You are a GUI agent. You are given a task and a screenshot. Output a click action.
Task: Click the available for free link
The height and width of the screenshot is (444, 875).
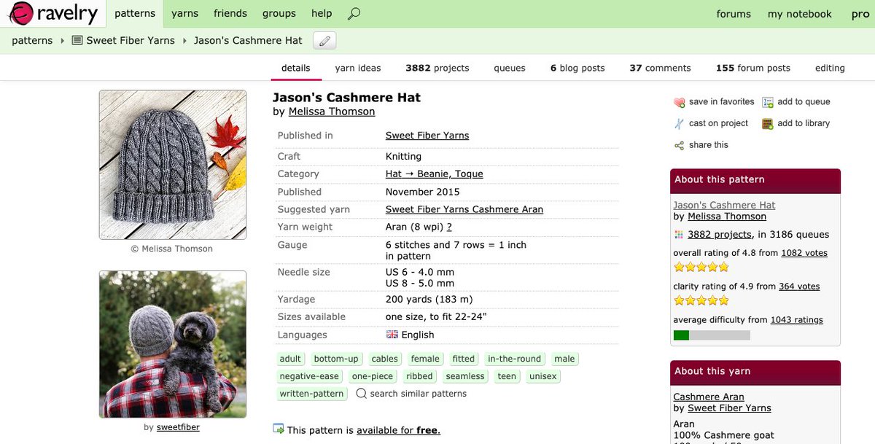click(x=398, y=430)
